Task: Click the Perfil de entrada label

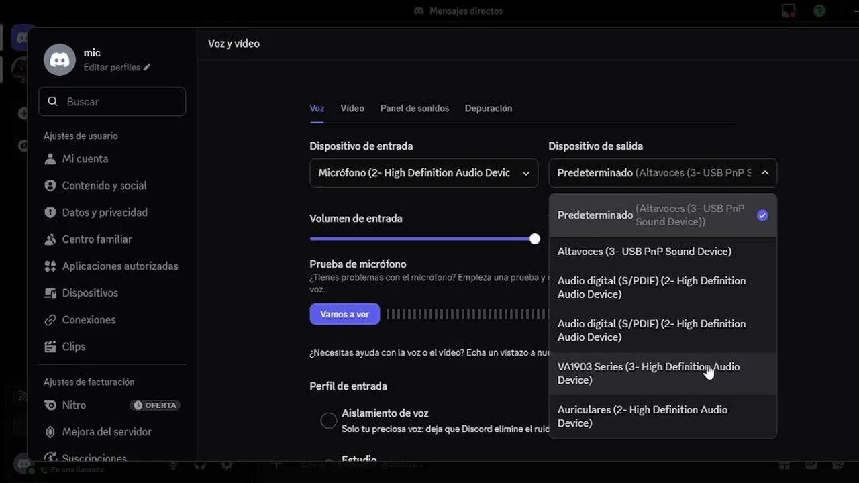Action: pyautogui.click(x=348, y=386)
